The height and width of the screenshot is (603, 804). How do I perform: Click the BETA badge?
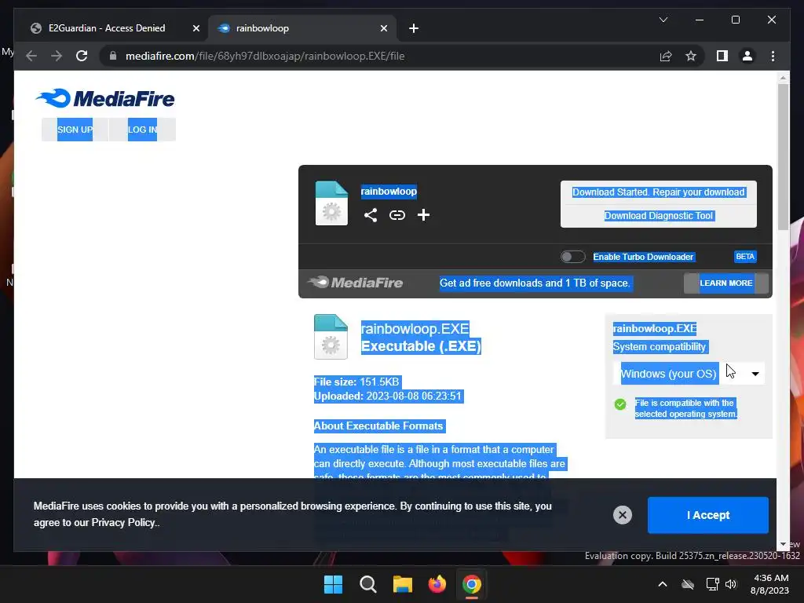tap(745, 257)
